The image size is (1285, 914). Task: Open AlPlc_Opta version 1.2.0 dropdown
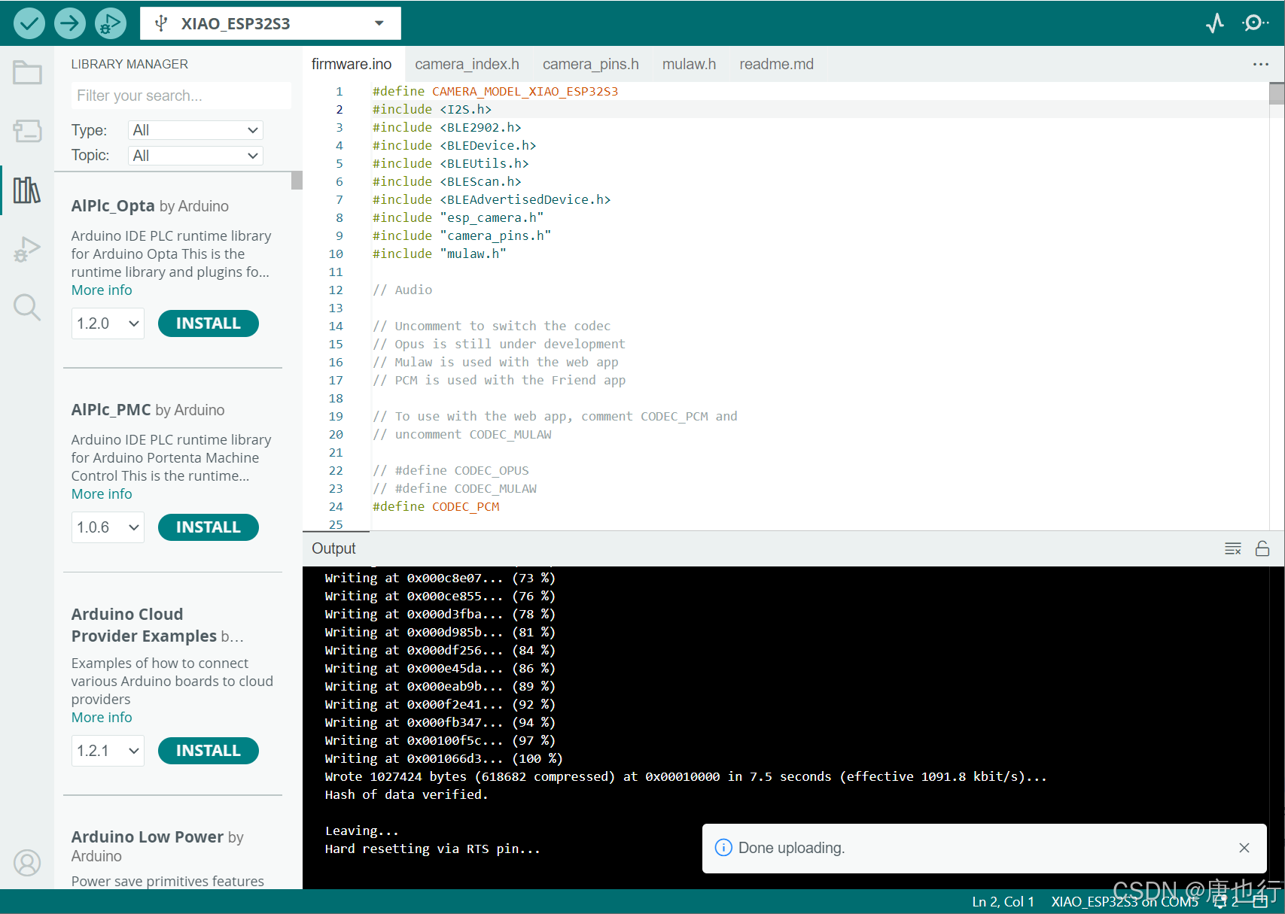pyautogui.click(x=108, y=323)
